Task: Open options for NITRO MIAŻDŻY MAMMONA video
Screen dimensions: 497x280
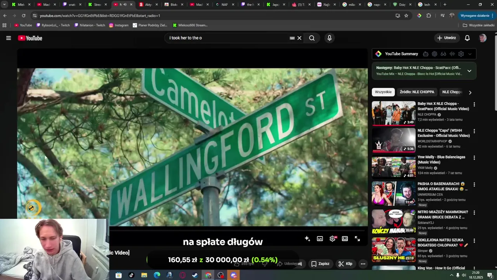Action: pyautogui.click(x=474, y=213)
